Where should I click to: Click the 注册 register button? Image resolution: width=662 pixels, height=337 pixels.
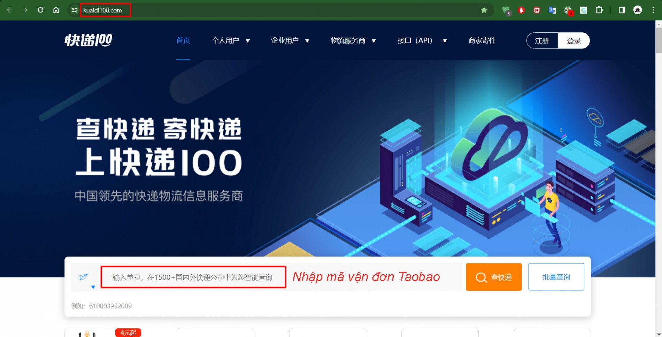click(x=542, y=41)
